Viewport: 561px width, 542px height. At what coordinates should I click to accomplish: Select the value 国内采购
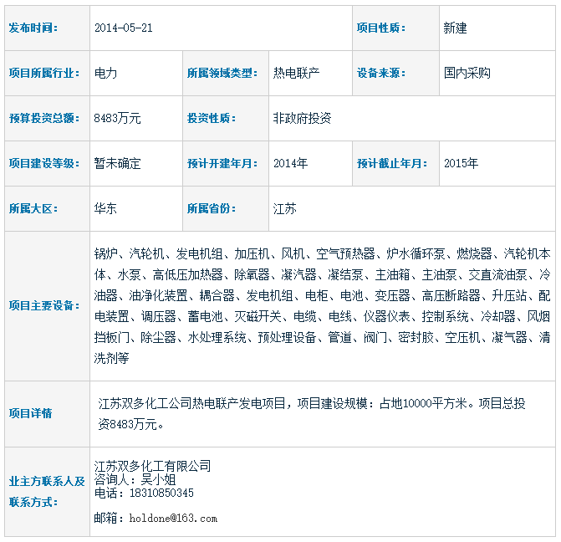(x=467, y=73)
